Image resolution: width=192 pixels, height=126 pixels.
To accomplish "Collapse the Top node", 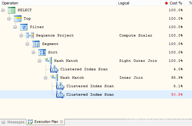I will [x=9, y=19].
